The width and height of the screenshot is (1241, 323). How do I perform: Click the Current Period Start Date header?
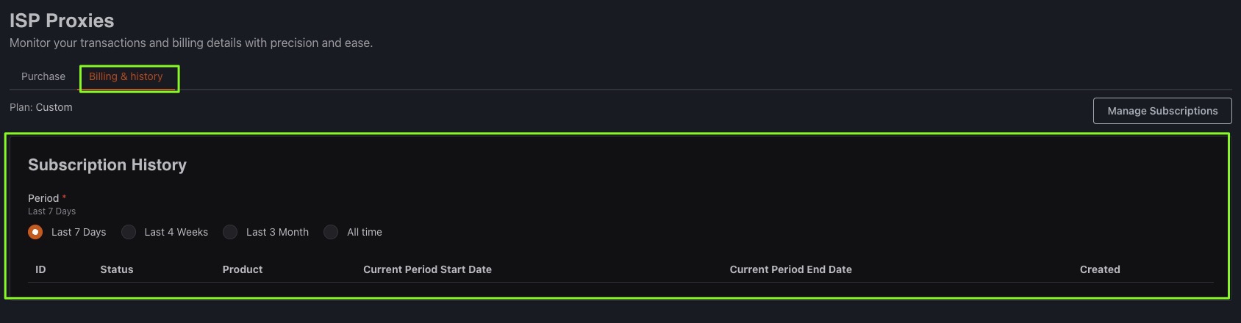pyautogui.click(x=427, y=269)
